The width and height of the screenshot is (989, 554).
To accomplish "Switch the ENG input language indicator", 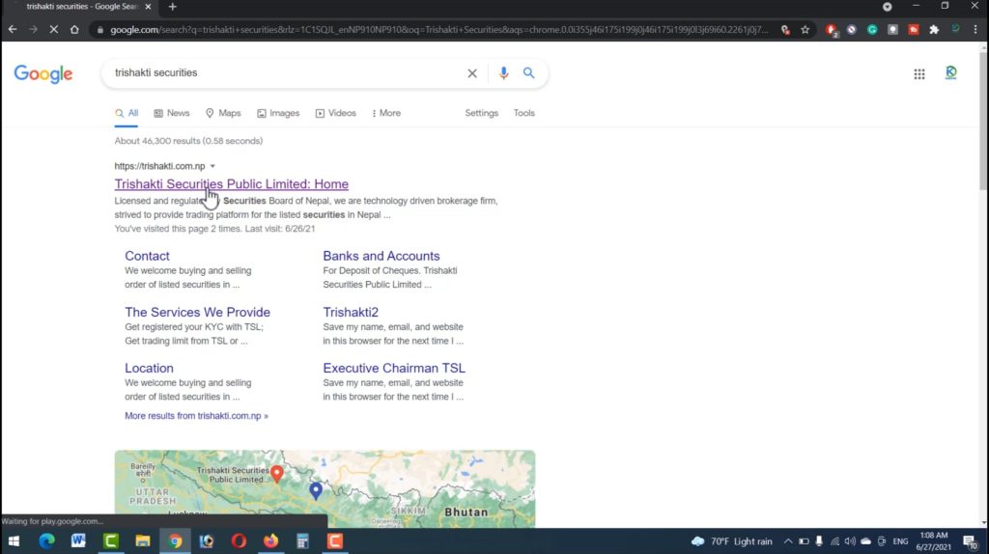I will [900, 540].
